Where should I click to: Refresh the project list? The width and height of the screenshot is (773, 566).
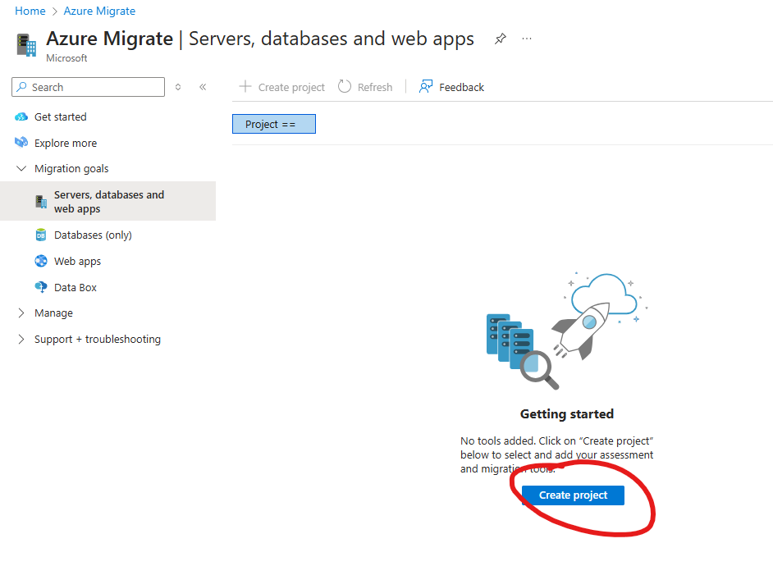366,87
